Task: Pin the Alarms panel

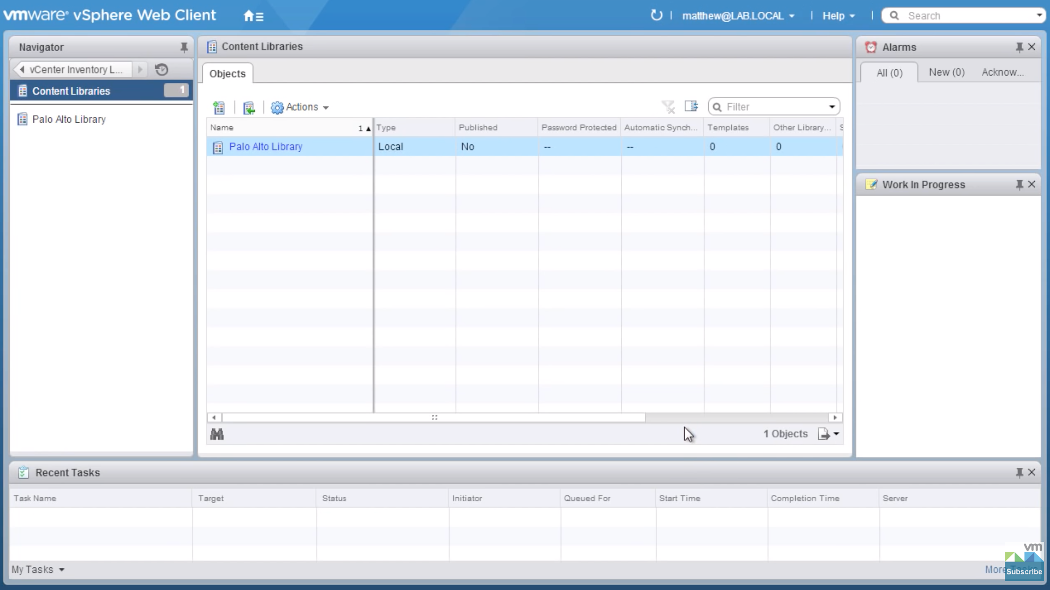Action: tap(1019, 47)
